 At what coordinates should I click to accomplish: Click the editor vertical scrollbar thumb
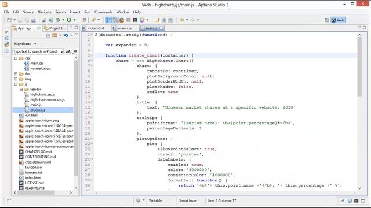click(x=359, y=67)
